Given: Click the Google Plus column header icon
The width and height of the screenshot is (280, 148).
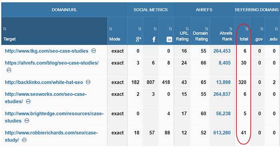Looking at the screenshot, I should pos(138,39).
